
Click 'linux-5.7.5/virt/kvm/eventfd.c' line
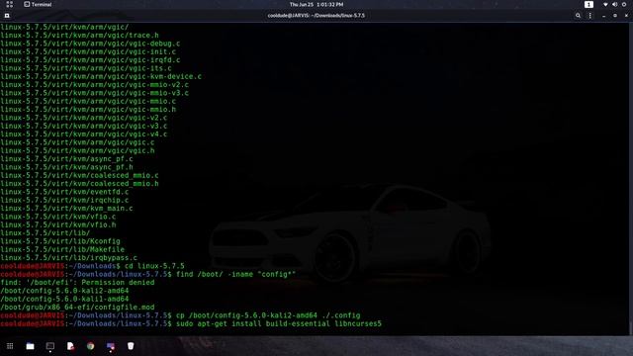[x=64, y=192]
